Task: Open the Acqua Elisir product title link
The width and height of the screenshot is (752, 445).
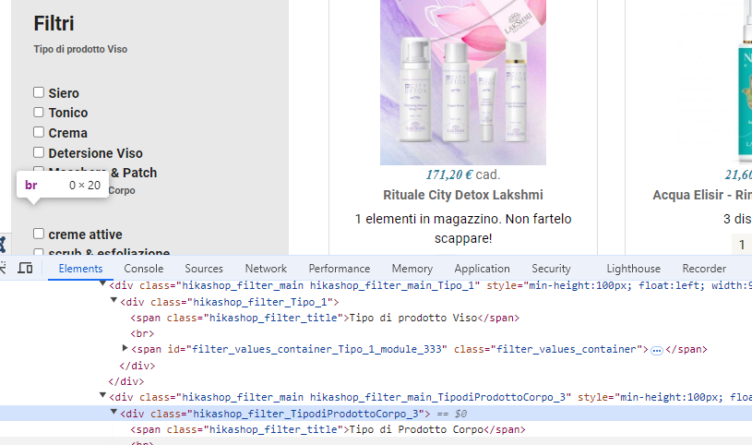Action: pyautogui.click(x=702, y=195)
